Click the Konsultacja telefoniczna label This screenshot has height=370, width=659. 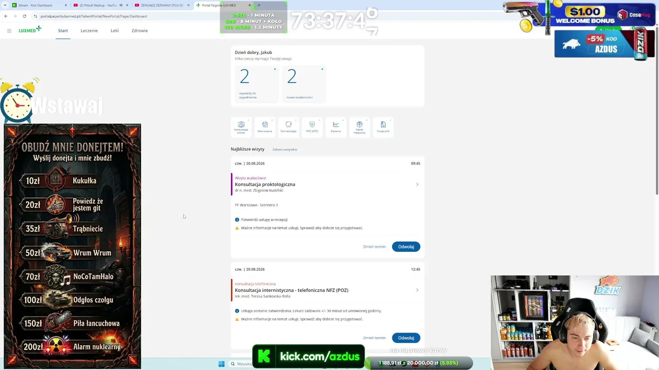tap(255, 284)
